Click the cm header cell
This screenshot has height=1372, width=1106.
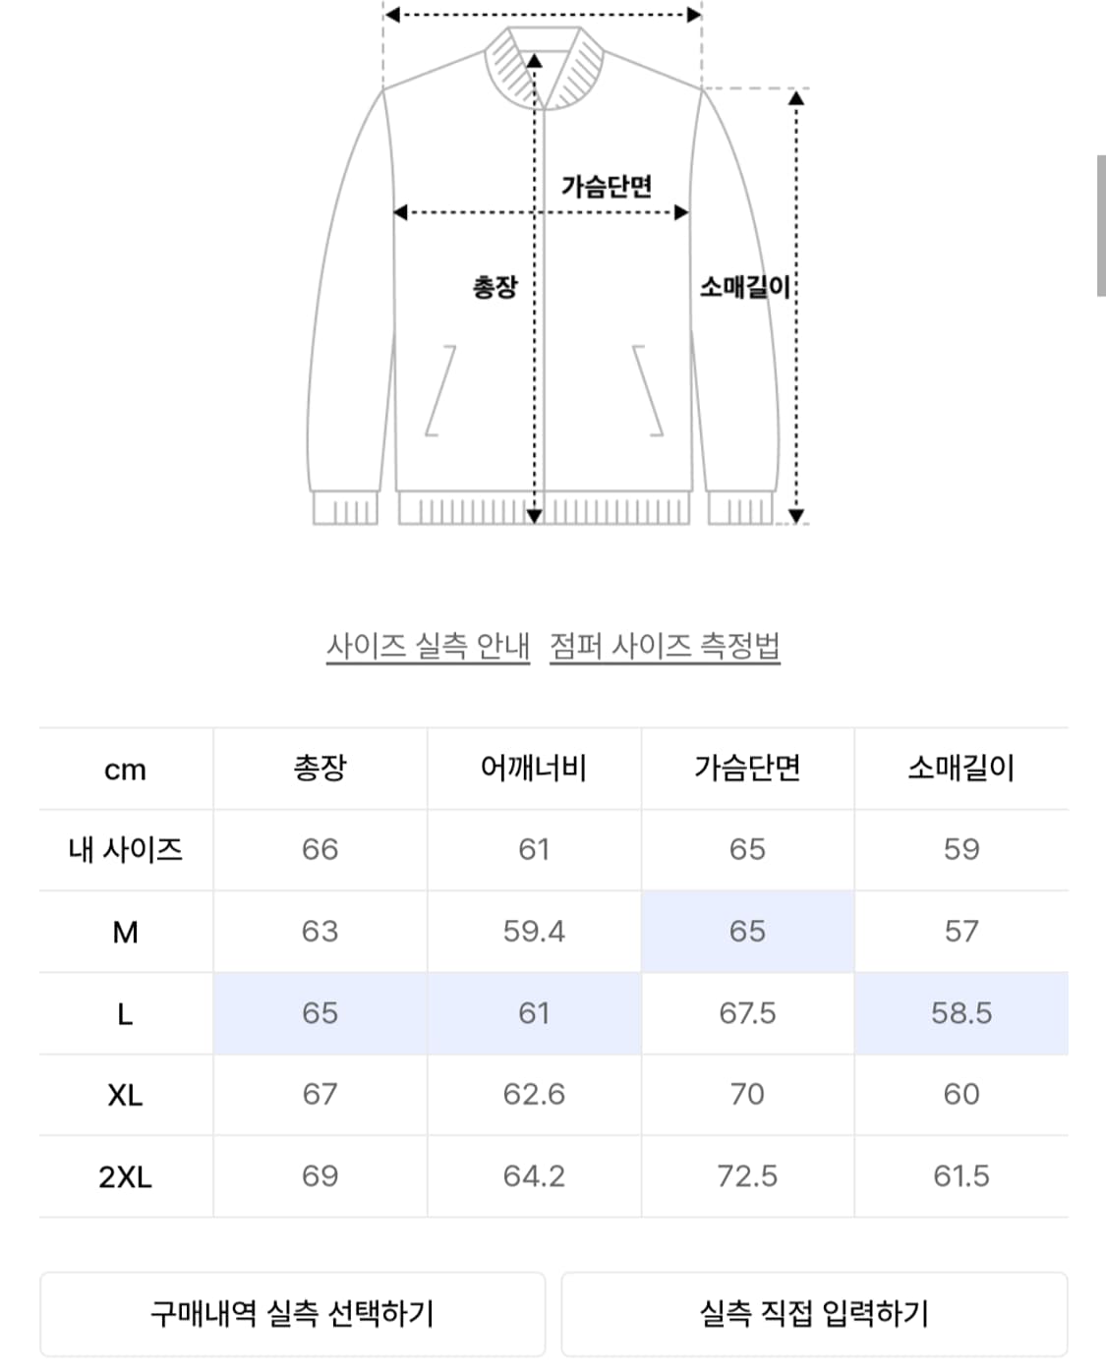tap(125, 771)
